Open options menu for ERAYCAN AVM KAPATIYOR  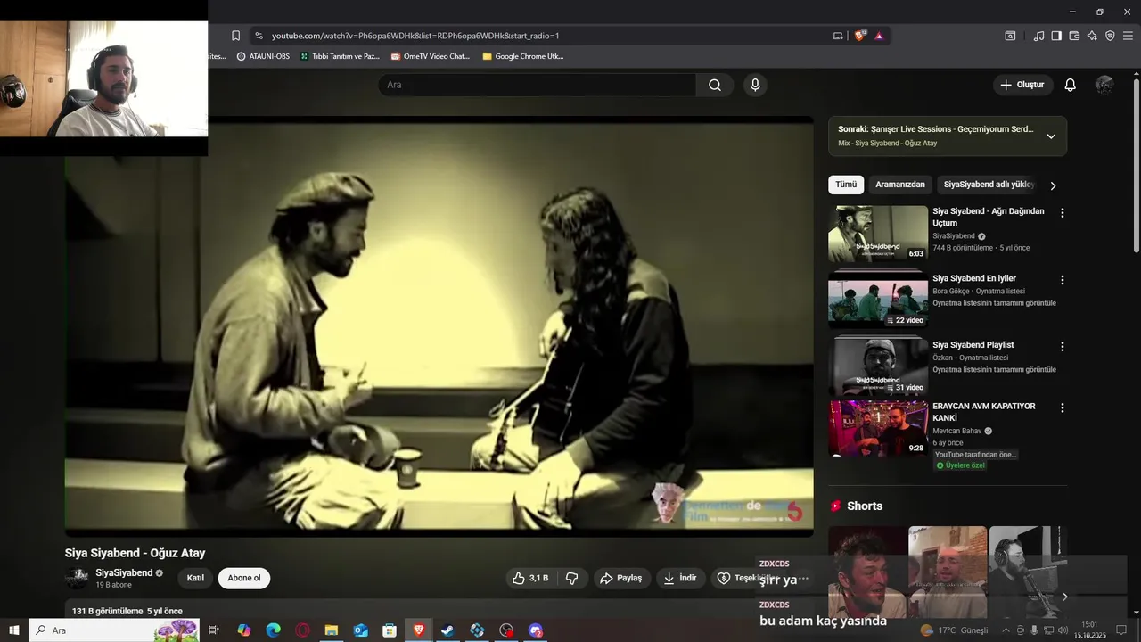coord(1062,407)
